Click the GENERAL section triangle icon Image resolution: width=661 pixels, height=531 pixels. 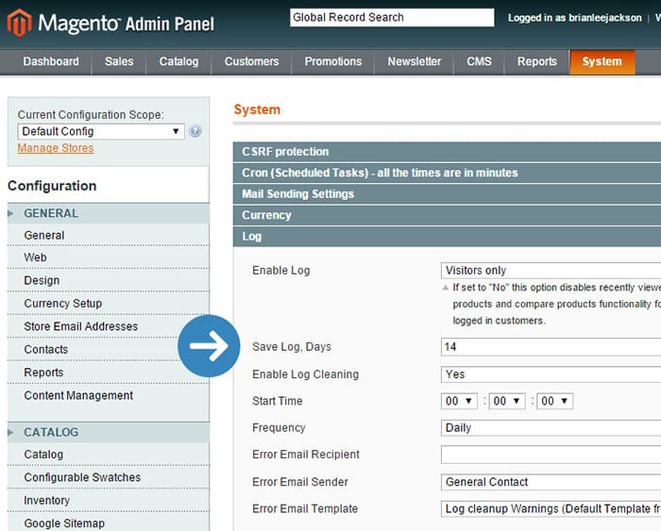[11, 213]
